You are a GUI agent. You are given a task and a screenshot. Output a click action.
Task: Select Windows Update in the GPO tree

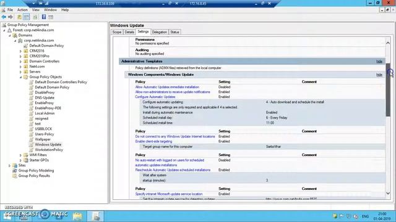coord(48,144)
